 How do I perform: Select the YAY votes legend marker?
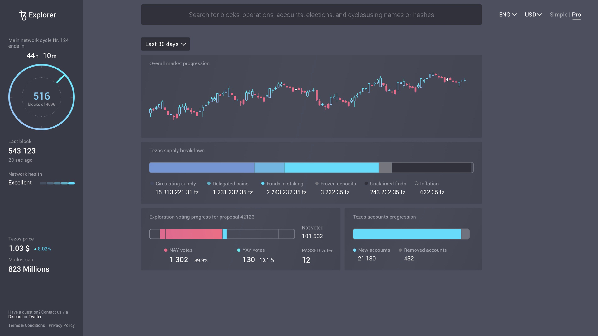238,250
